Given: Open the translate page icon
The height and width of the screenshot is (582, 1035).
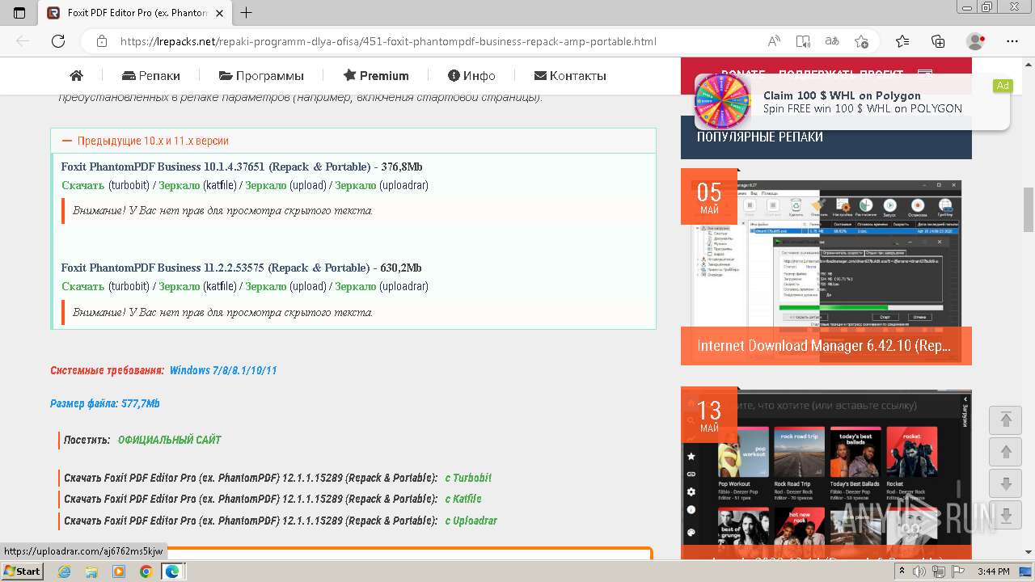Looking at the screenshot, I should [832, 41].
